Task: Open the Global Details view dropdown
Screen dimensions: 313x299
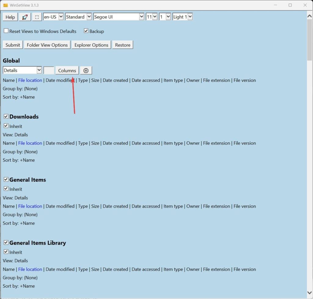Action: click(x=22, y=70)
